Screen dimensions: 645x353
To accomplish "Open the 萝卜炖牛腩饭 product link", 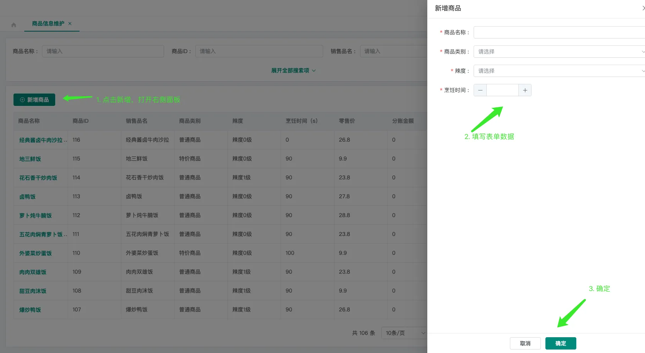I will (x=36, y=216).
